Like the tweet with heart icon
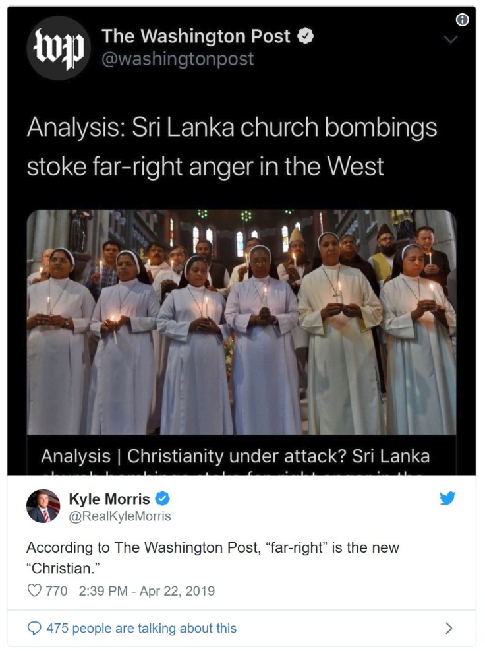This screenshot has width=485, height=651. [x=34, y=590]
